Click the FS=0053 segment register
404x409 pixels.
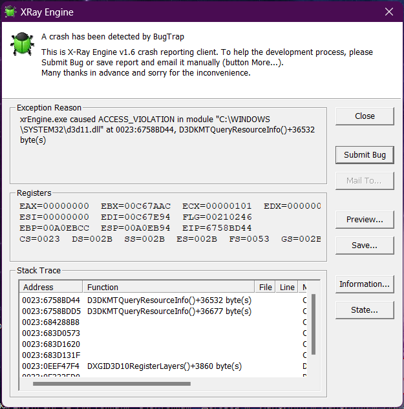tap(249, 239)
